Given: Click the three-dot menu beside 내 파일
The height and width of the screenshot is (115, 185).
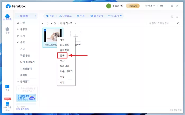Looking at the screenshot, I should [x=35, y=16].
